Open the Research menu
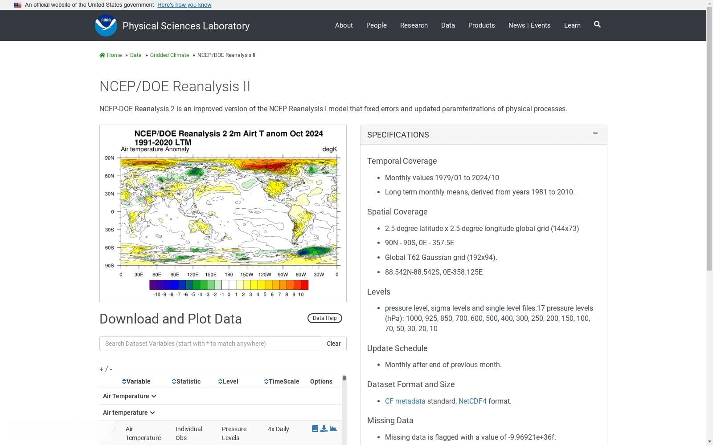The image size is (713, 445). tap(414, 25)
